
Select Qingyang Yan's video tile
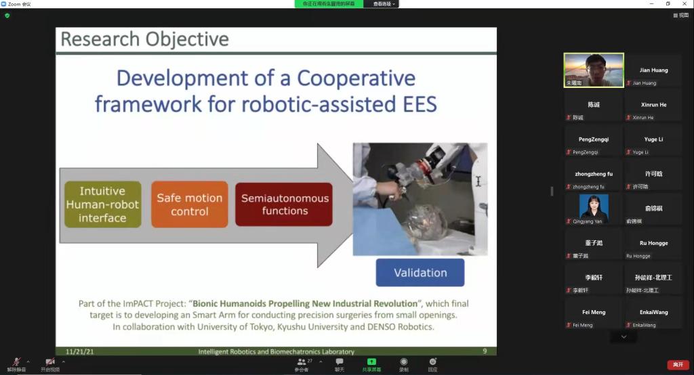[x=594, y=208]
